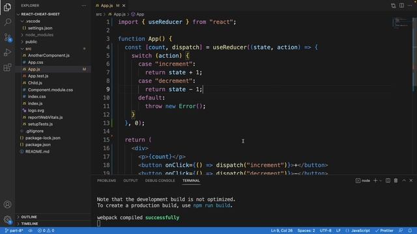Open logo.svg file
Screen dimensions: 417x234
tap(36, 110)
